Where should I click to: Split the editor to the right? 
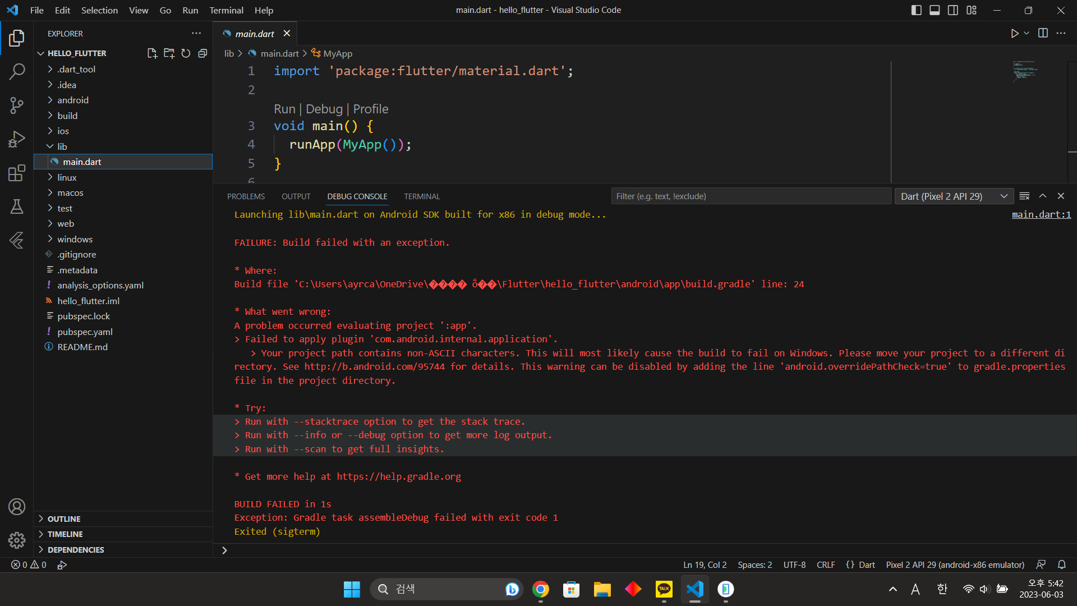pos(1043,33)
